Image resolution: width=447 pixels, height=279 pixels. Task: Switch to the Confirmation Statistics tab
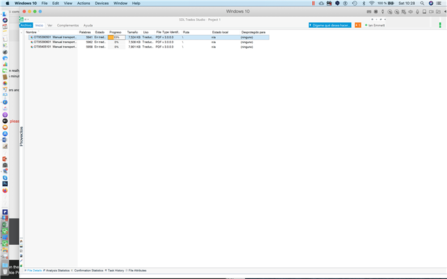89,271
